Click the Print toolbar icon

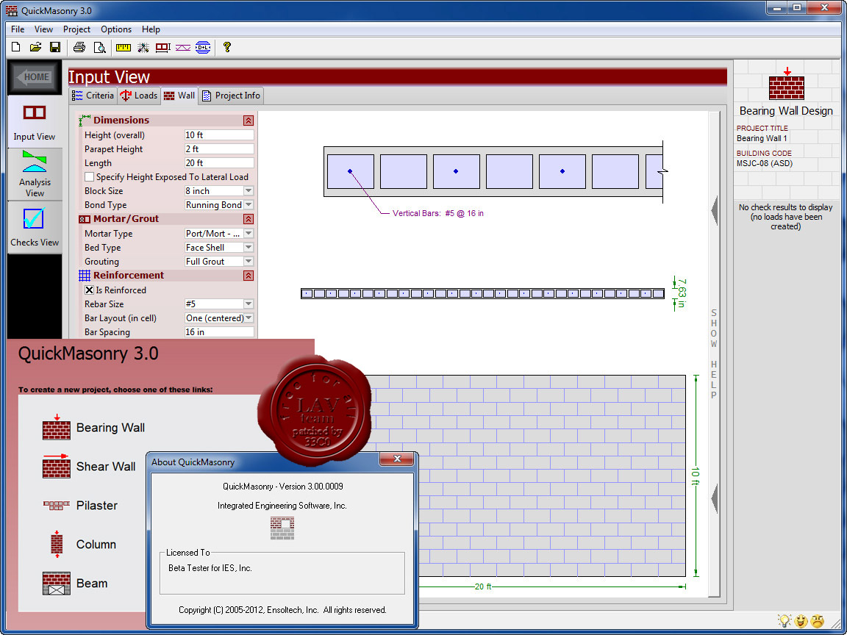tap(79, 48)
